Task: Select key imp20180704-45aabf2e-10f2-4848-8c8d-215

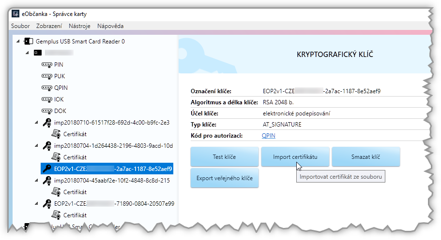Action: tap(112, 181)
